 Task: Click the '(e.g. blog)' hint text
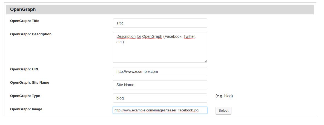(224, 96)
